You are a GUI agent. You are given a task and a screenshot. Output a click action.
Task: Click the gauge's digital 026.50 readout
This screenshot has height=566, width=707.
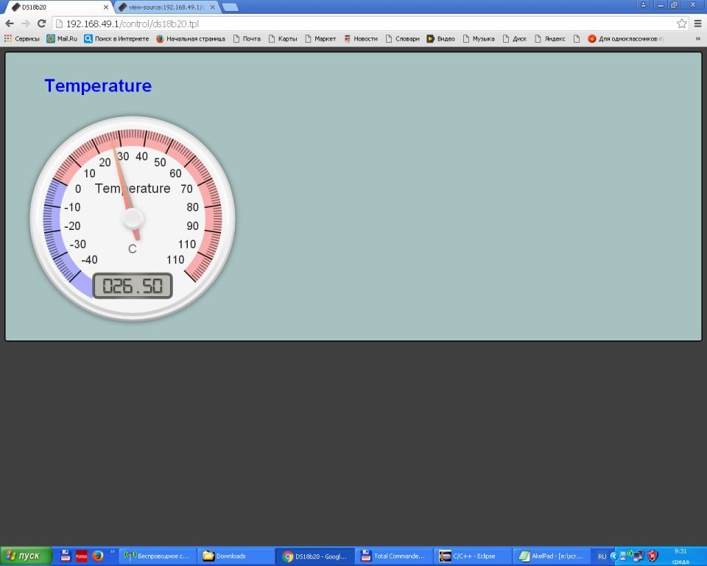133,286
